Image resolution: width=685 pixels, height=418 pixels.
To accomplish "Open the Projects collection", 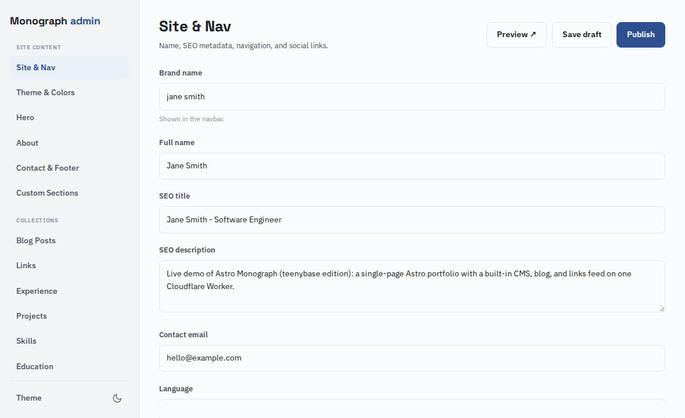I will (69, 316).
